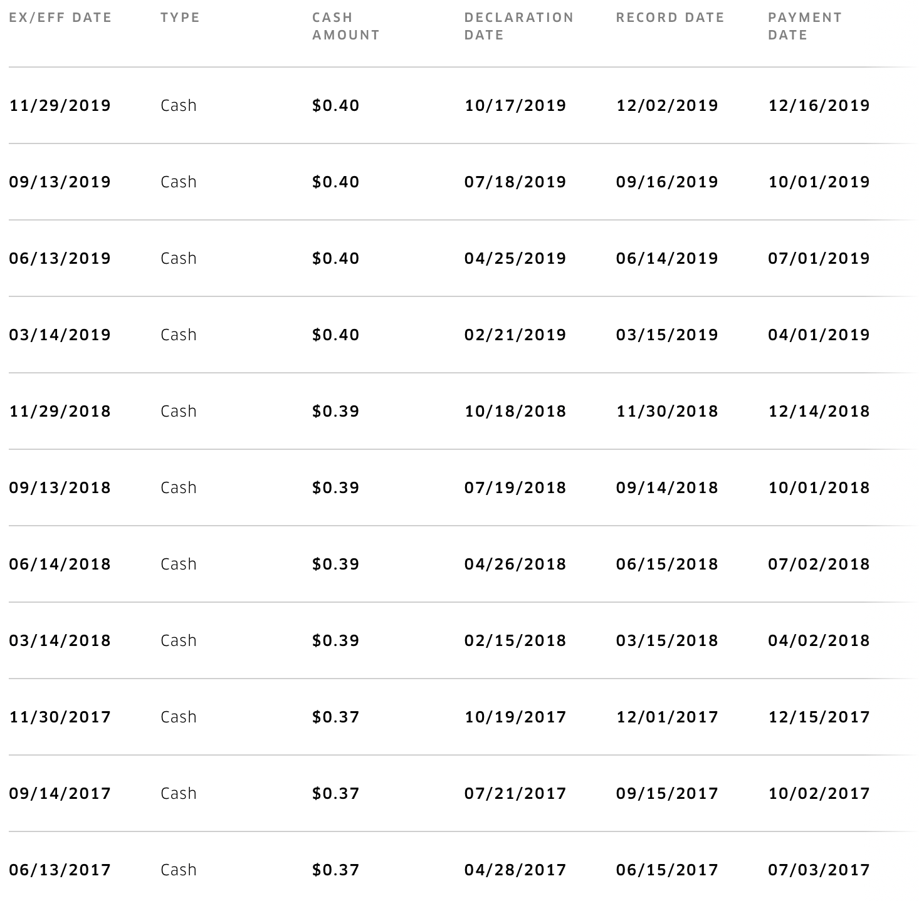Click payment date 10/01/2018
This screenshot has height=901, width=919.
[x=819, y=487]
